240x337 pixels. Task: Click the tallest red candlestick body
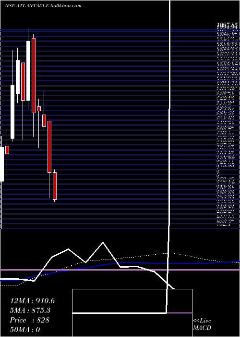pyautogui.click(x=34, y=76)
